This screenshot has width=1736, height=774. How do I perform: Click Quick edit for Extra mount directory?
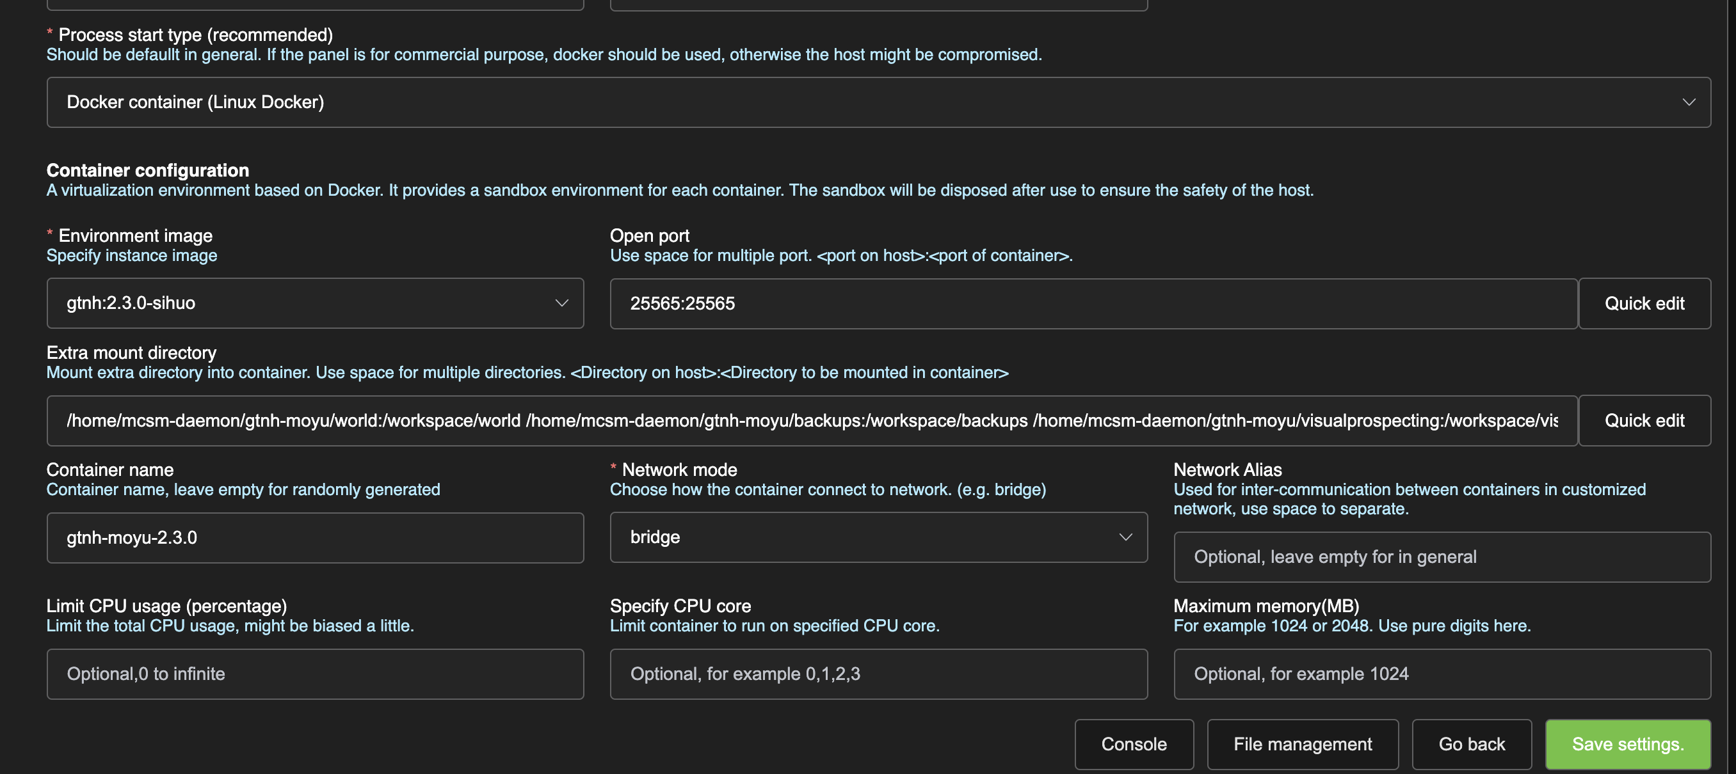click(1644, 420)
